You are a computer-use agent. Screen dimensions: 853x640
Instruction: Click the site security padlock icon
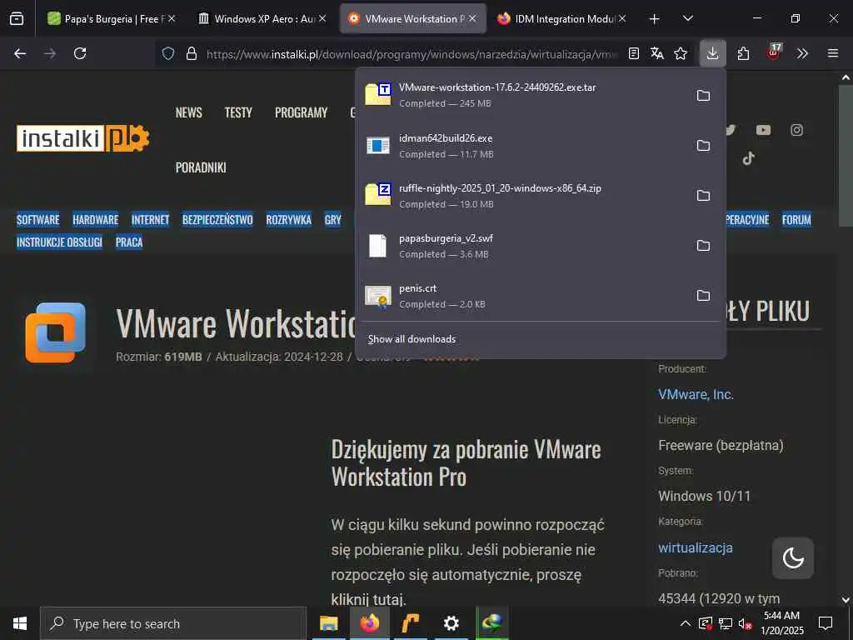[191, 53]
